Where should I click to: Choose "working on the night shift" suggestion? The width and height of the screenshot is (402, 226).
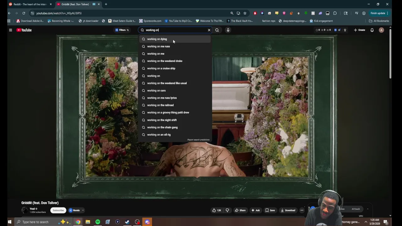click(x=175, y=120)
